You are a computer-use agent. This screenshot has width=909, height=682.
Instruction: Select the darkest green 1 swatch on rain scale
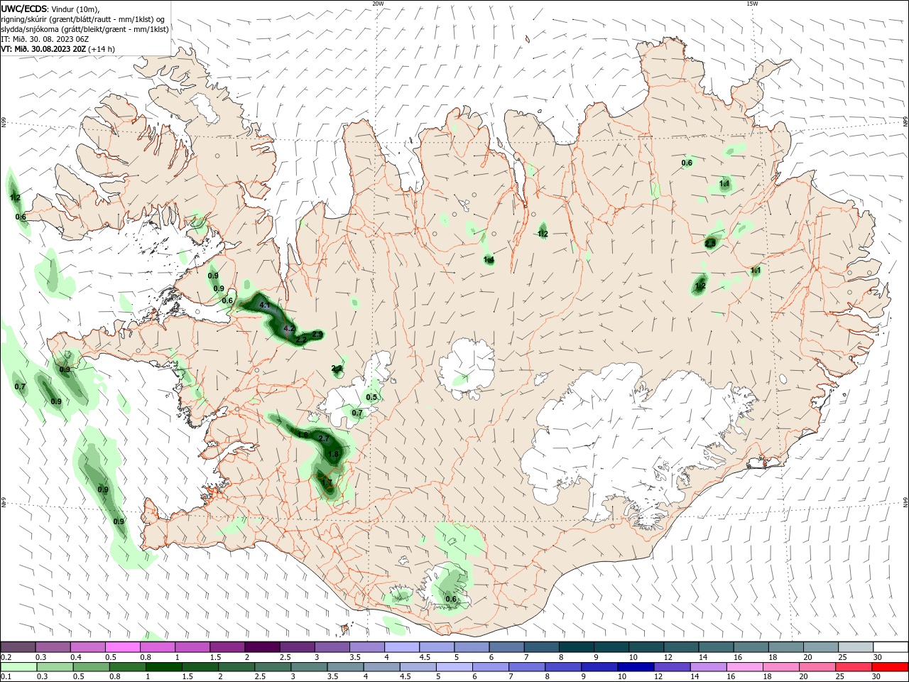(163, 667)
